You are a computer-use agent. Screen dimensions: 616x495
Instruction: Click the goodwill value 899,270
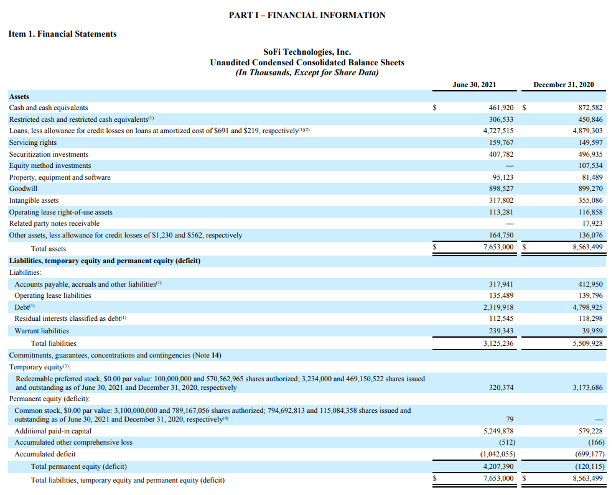click(590, 188)
